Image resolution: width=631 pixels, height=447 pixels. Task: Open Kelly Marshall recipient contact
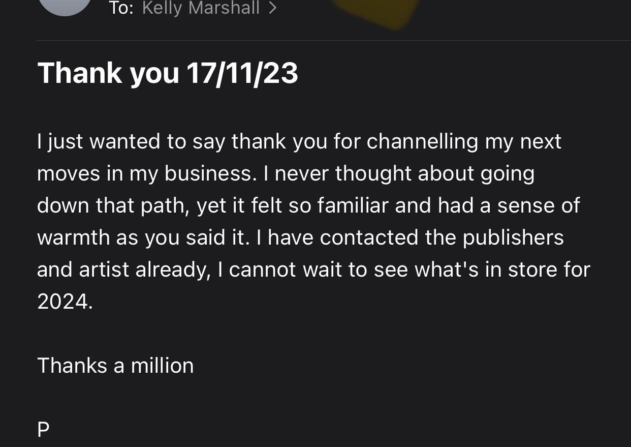pyautogui.click(x=201, y=8)
